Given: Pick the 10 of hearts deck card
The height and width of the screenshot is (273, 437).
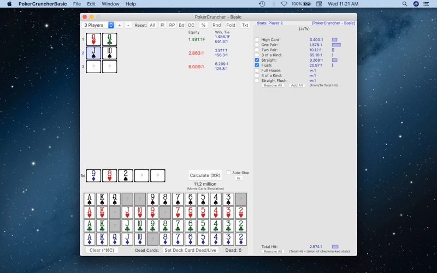Looking at the screenshot, I should click(x=140, y=212).
